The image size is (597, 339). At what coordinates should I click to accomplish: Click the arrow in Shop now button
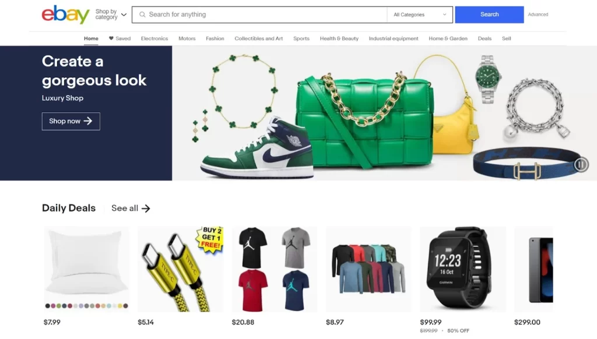[x=88, y=121]
